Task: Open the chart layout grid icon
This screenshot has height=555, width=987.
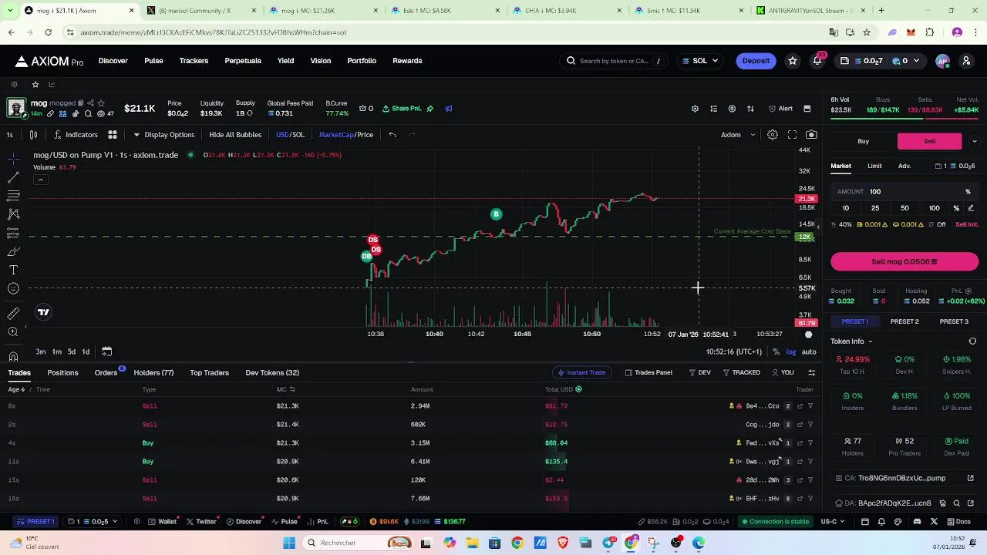Action: 112,135
